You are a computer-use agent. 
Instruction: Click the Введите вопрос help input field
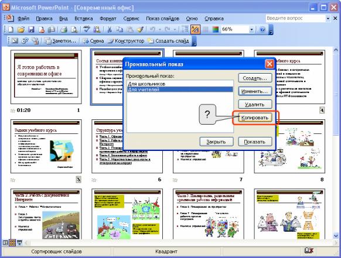click(295, 19)
